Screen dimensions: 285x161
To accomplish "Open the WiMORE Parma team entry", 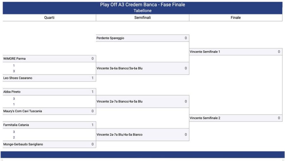I will click(49, 59).
